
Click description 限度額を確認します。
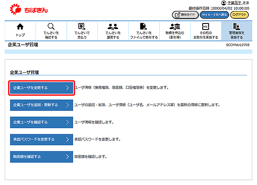click(x=90, y=157)
